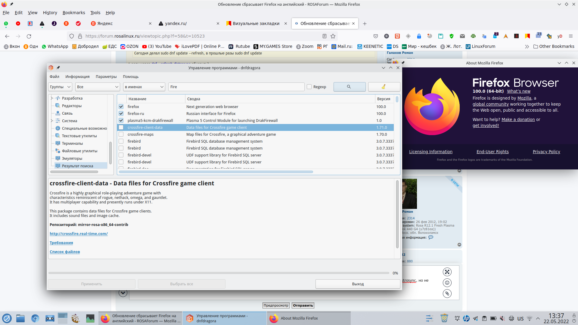Click the smiley emoji icon in editor
Image resolution: width=578 pixels, height=325 pixels.
(x=447, y=283)
